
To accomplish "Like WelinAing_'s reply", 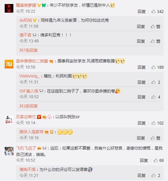I will (x=156, y=82).
